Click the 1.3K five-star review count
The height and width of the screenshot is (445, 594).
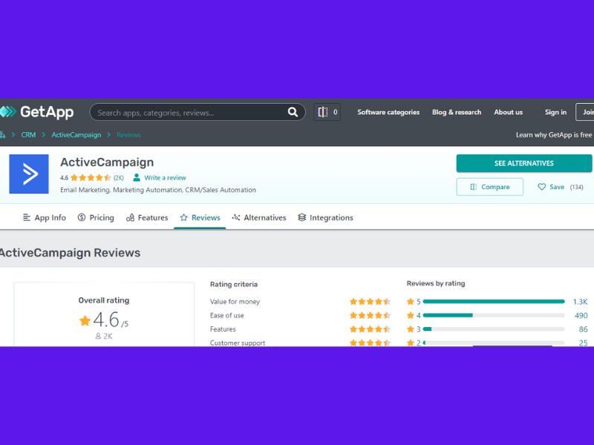pyautogui.click(x=580, y=302)
